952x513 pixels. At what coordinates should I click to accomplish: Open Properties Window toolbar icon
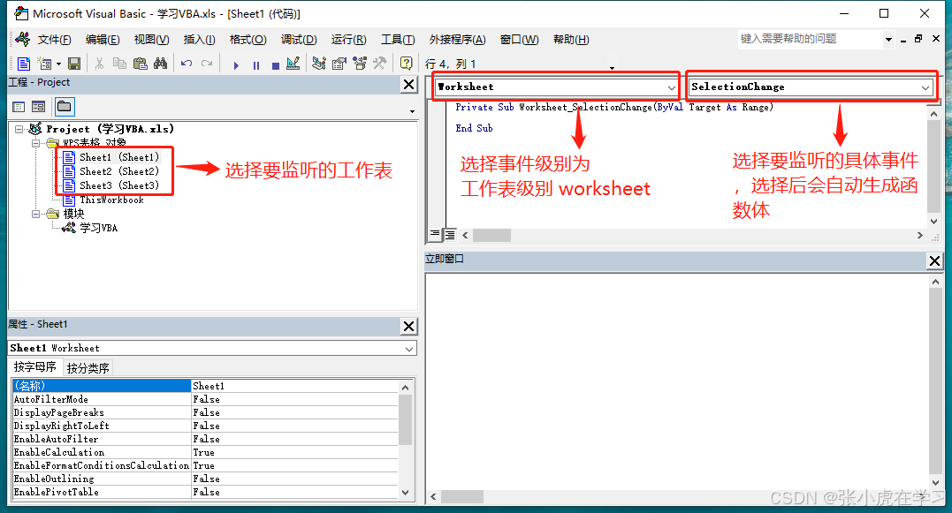pyautogui.click(x=339, y=64)
